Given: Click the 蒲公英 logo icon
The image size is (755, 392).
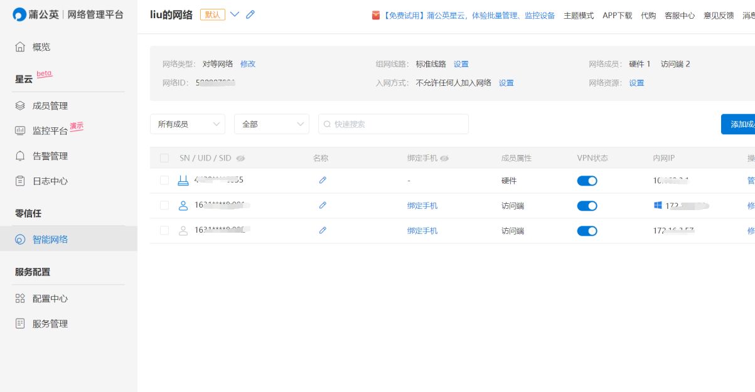Looking at the screenshot, I should pyautogui.click(x=19, y=14).
